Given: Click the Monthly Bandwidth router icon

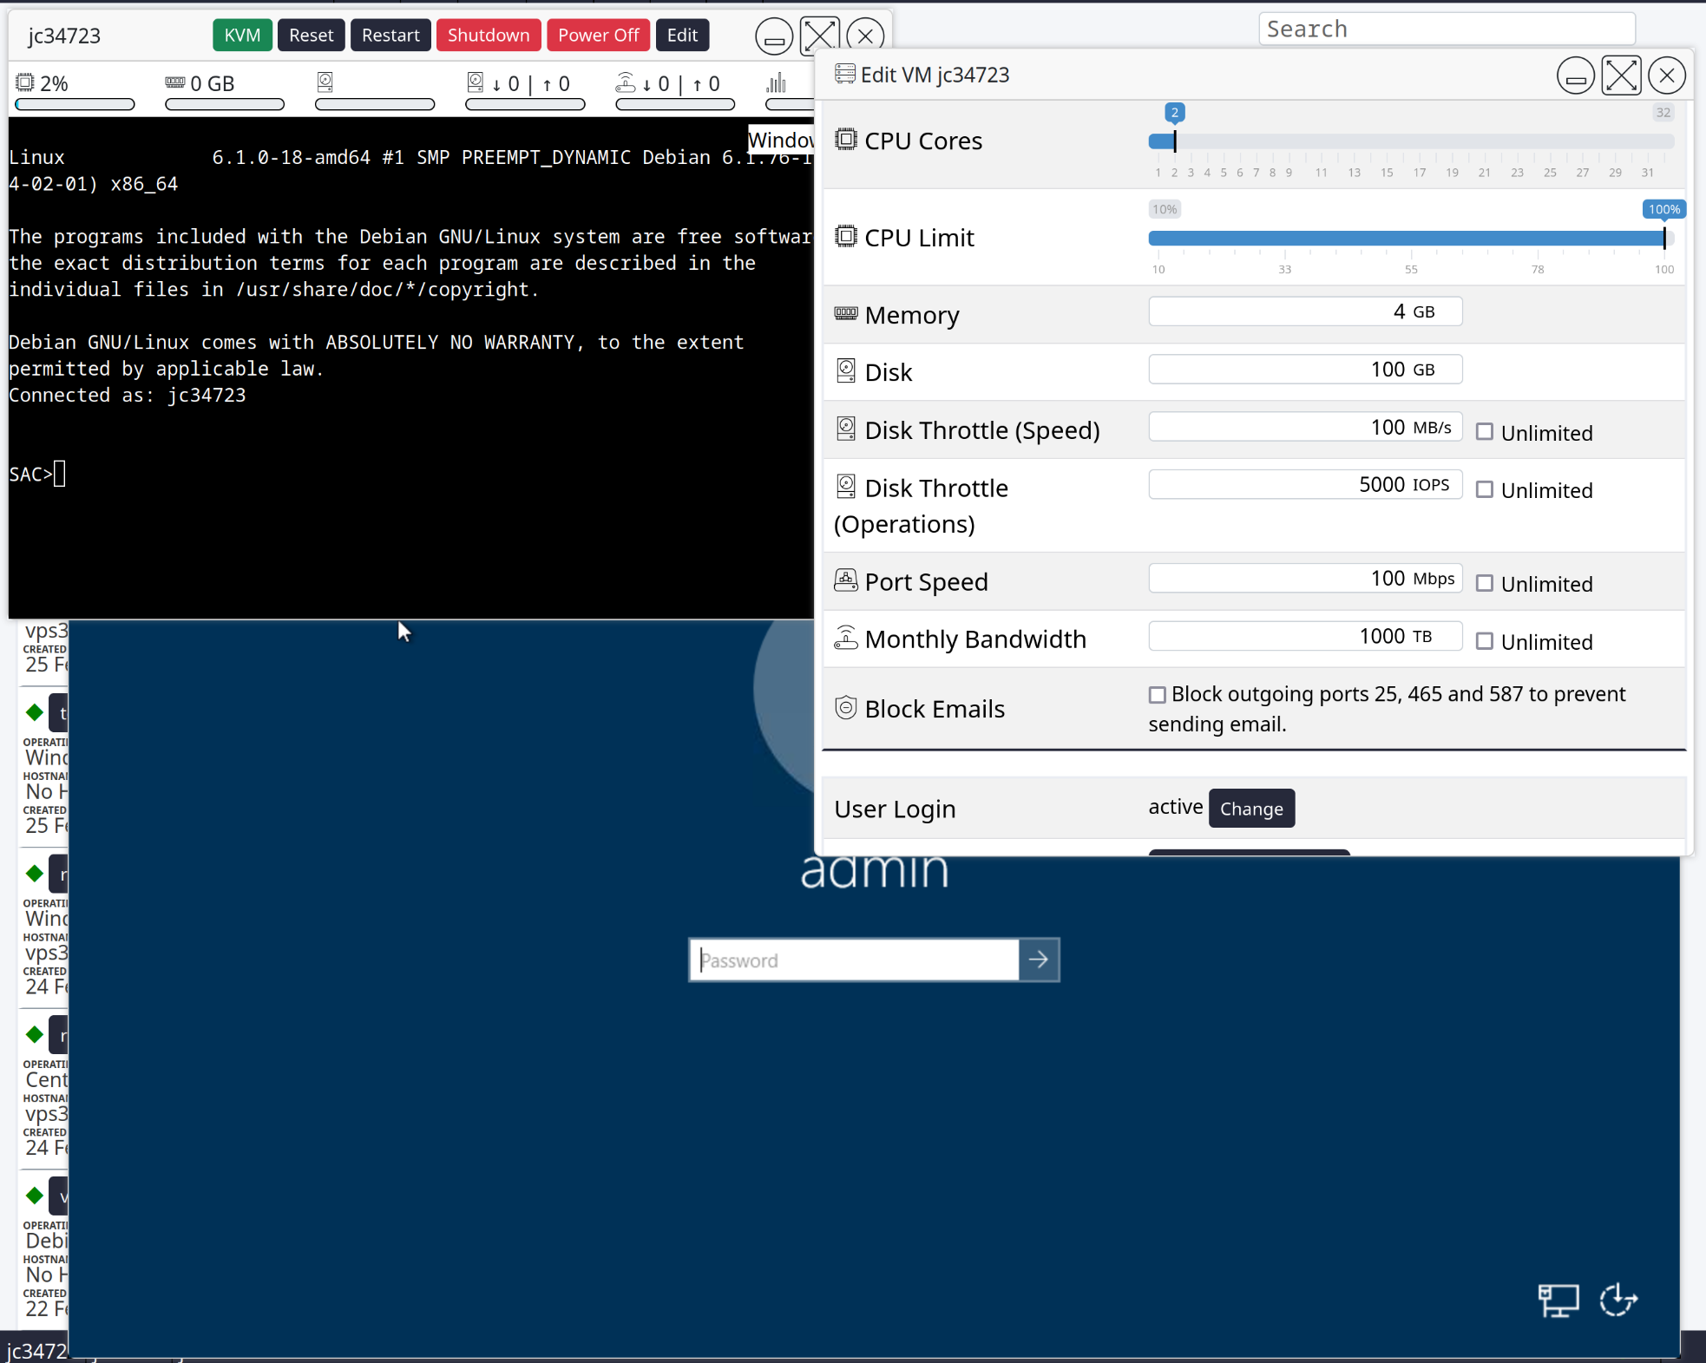Looking at the screenshot, I should pyautogui.click(x=846, y=638).
